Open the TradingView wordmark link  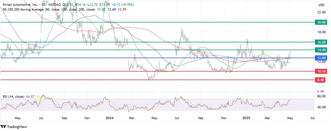(x=17, y=127)
